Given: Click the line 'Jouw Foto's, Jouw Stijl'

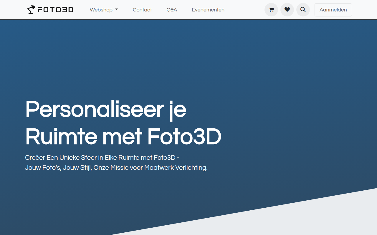Looking at the screenshot, I should 116,168.
